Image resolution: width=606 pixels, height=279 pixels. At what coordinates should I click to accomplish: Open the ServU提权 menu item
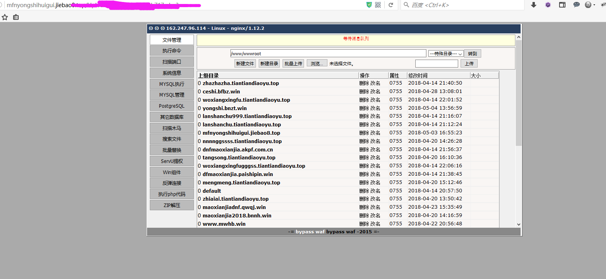(x=172, y=161)
